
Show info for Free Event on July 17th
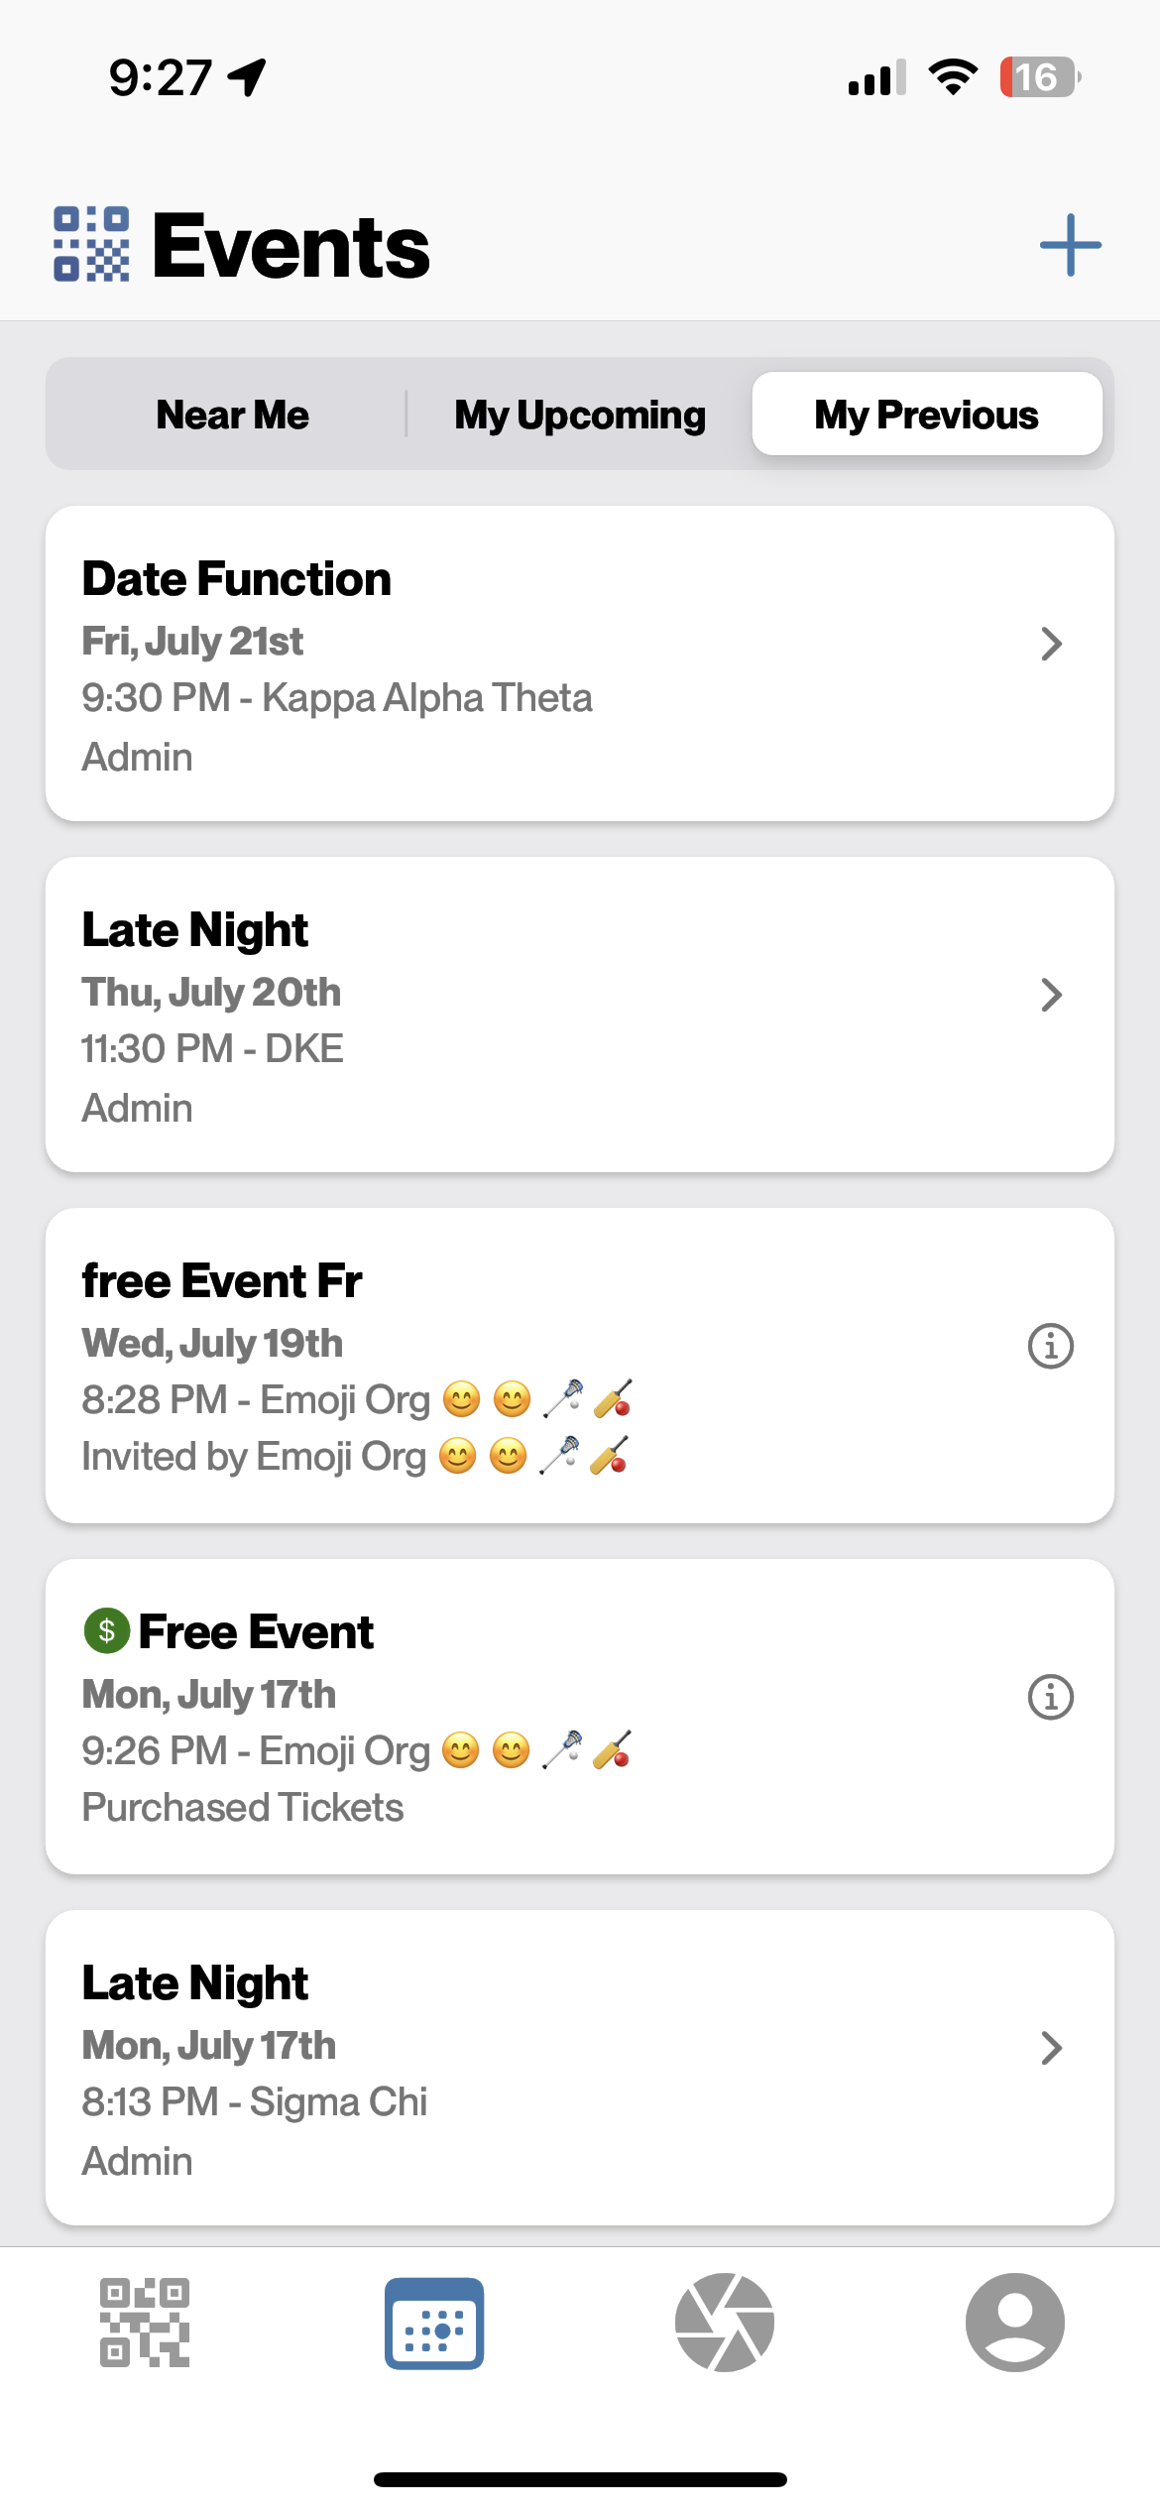point(1051,1697)
